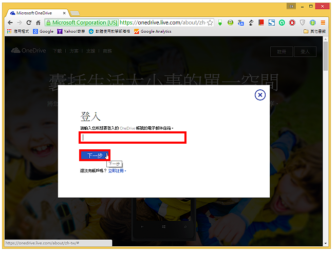This screenshot has width=336, height=254.
Task: Open the 支援 menu item on the OneDrive page
Action: [x=90, y=51]
